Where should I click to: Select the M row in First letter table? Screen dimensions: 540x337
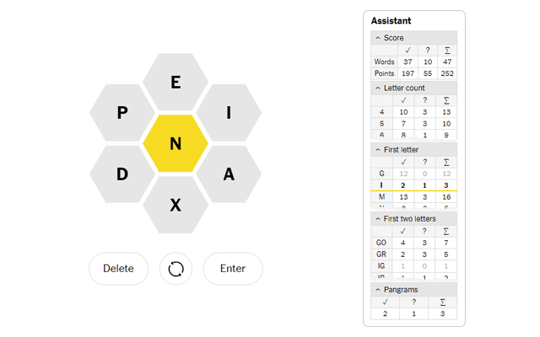click(414, 197)
